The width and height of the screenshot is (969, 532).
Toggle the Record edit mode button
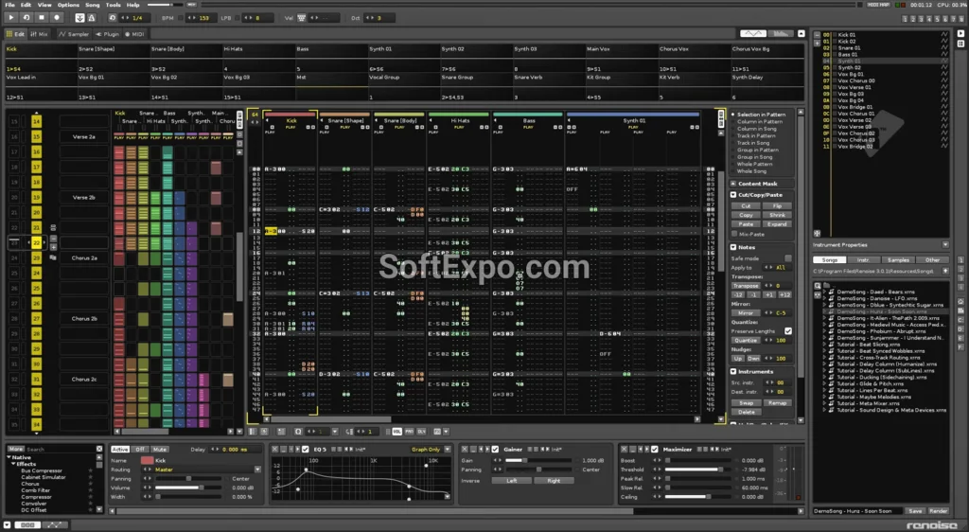pos(56,18)
